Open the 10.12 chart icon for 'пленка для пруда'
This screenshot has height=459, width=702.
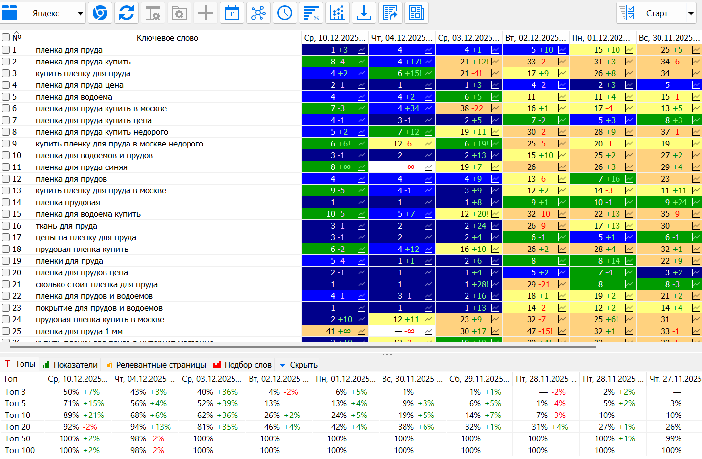(x=362, y=50)
